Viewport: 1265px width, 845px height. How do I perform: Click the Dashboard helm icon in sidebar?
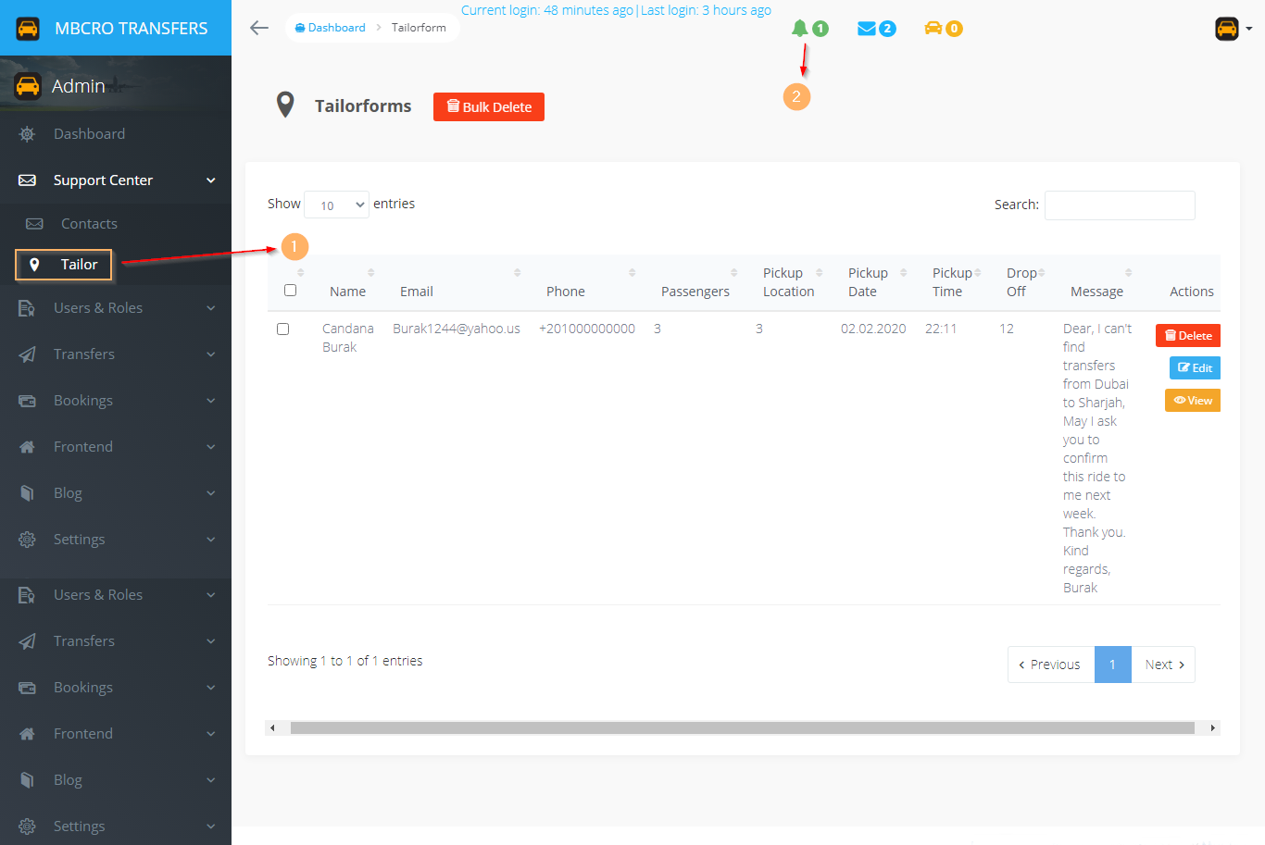point(27,134)
